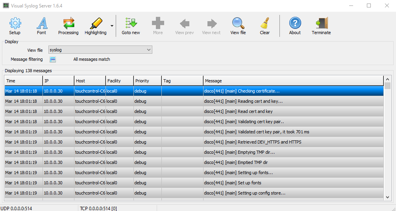Screen dimensions: 396x211
Task: Click the Goto new icon
Action: click(x=131, y=24)
